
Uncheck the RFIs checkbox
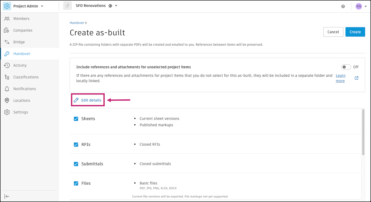[76, 144]
